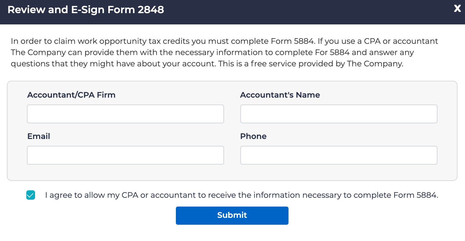Click the "Accountant's Name" field label

point(280,95)
